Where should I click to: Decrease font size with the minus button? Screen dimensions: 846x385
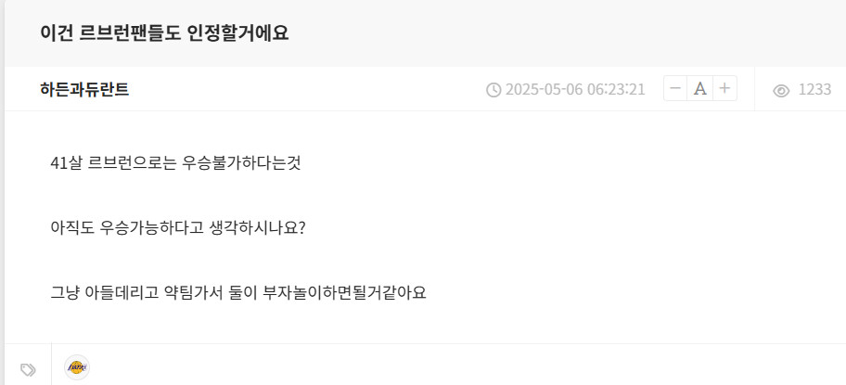point(675,89)
